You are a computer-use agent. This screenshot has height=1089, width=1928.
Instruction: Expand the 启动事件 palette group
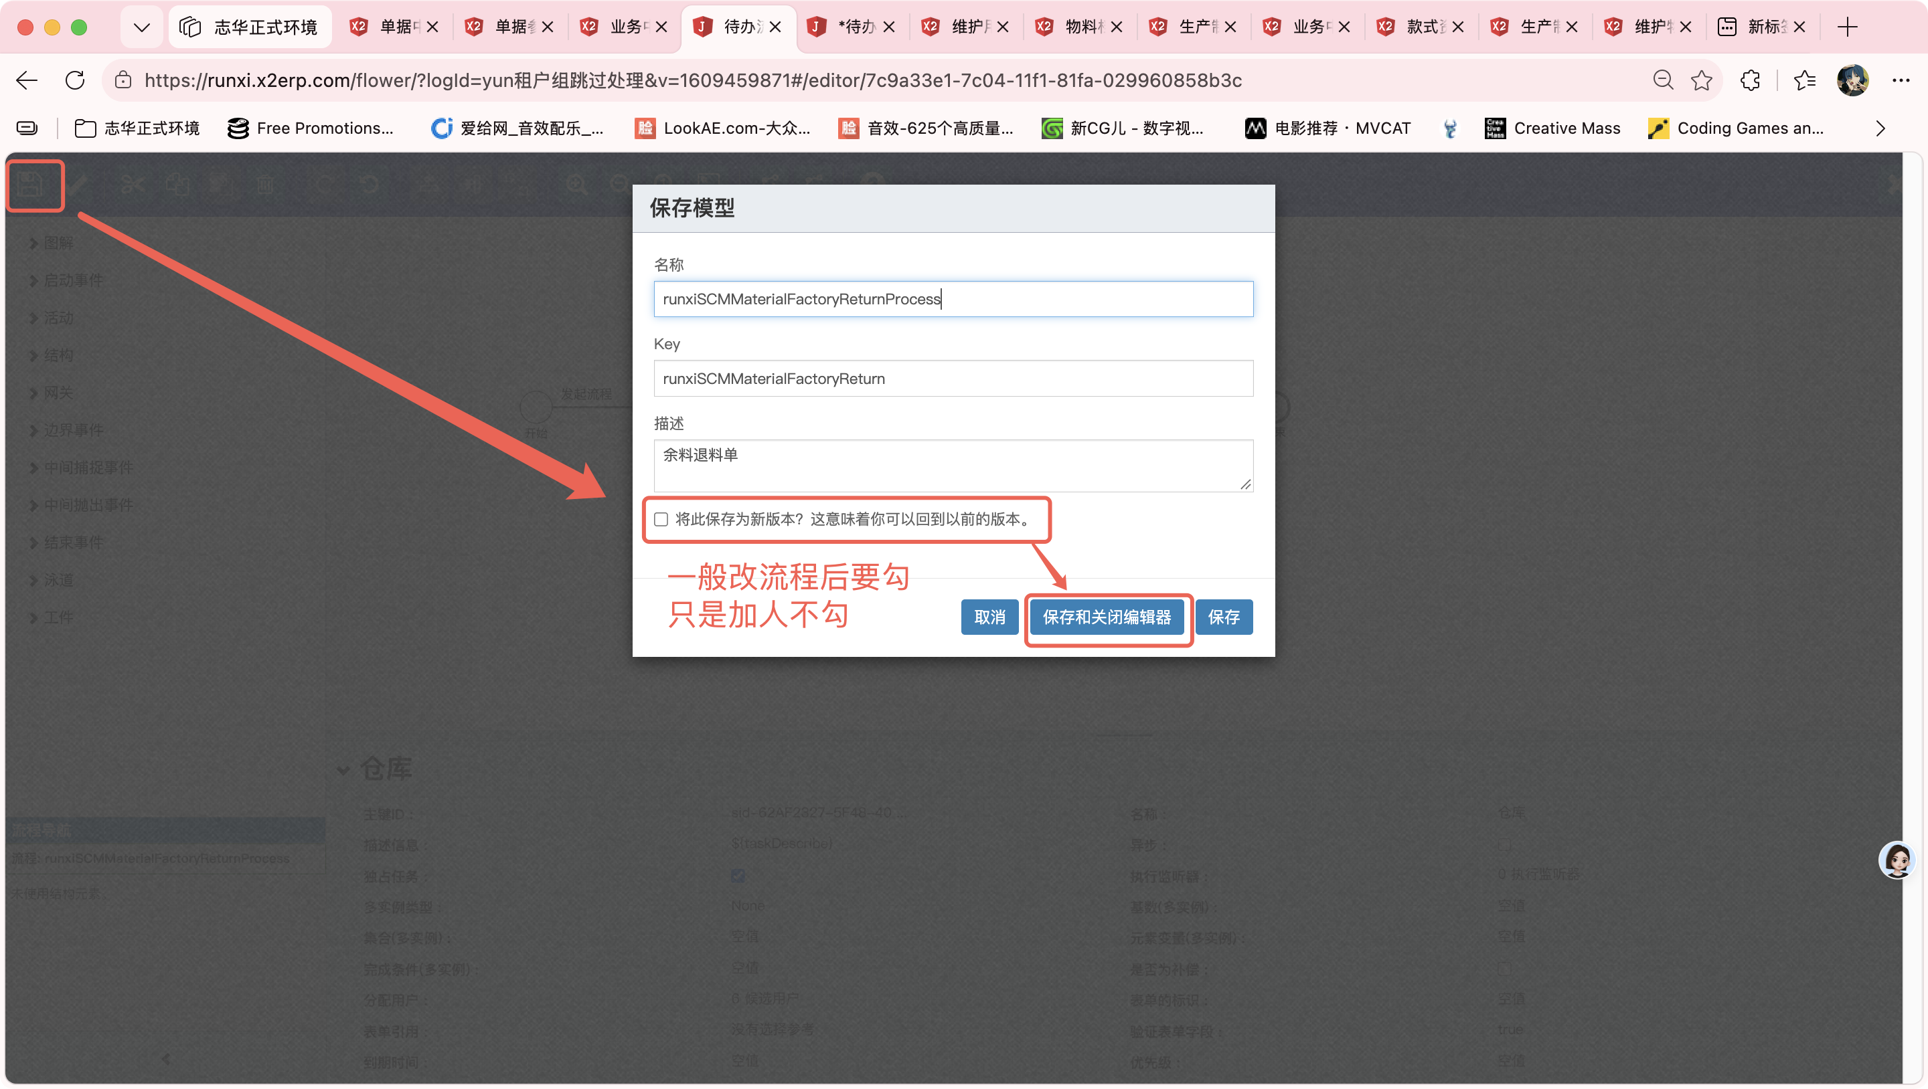[66, 280]
